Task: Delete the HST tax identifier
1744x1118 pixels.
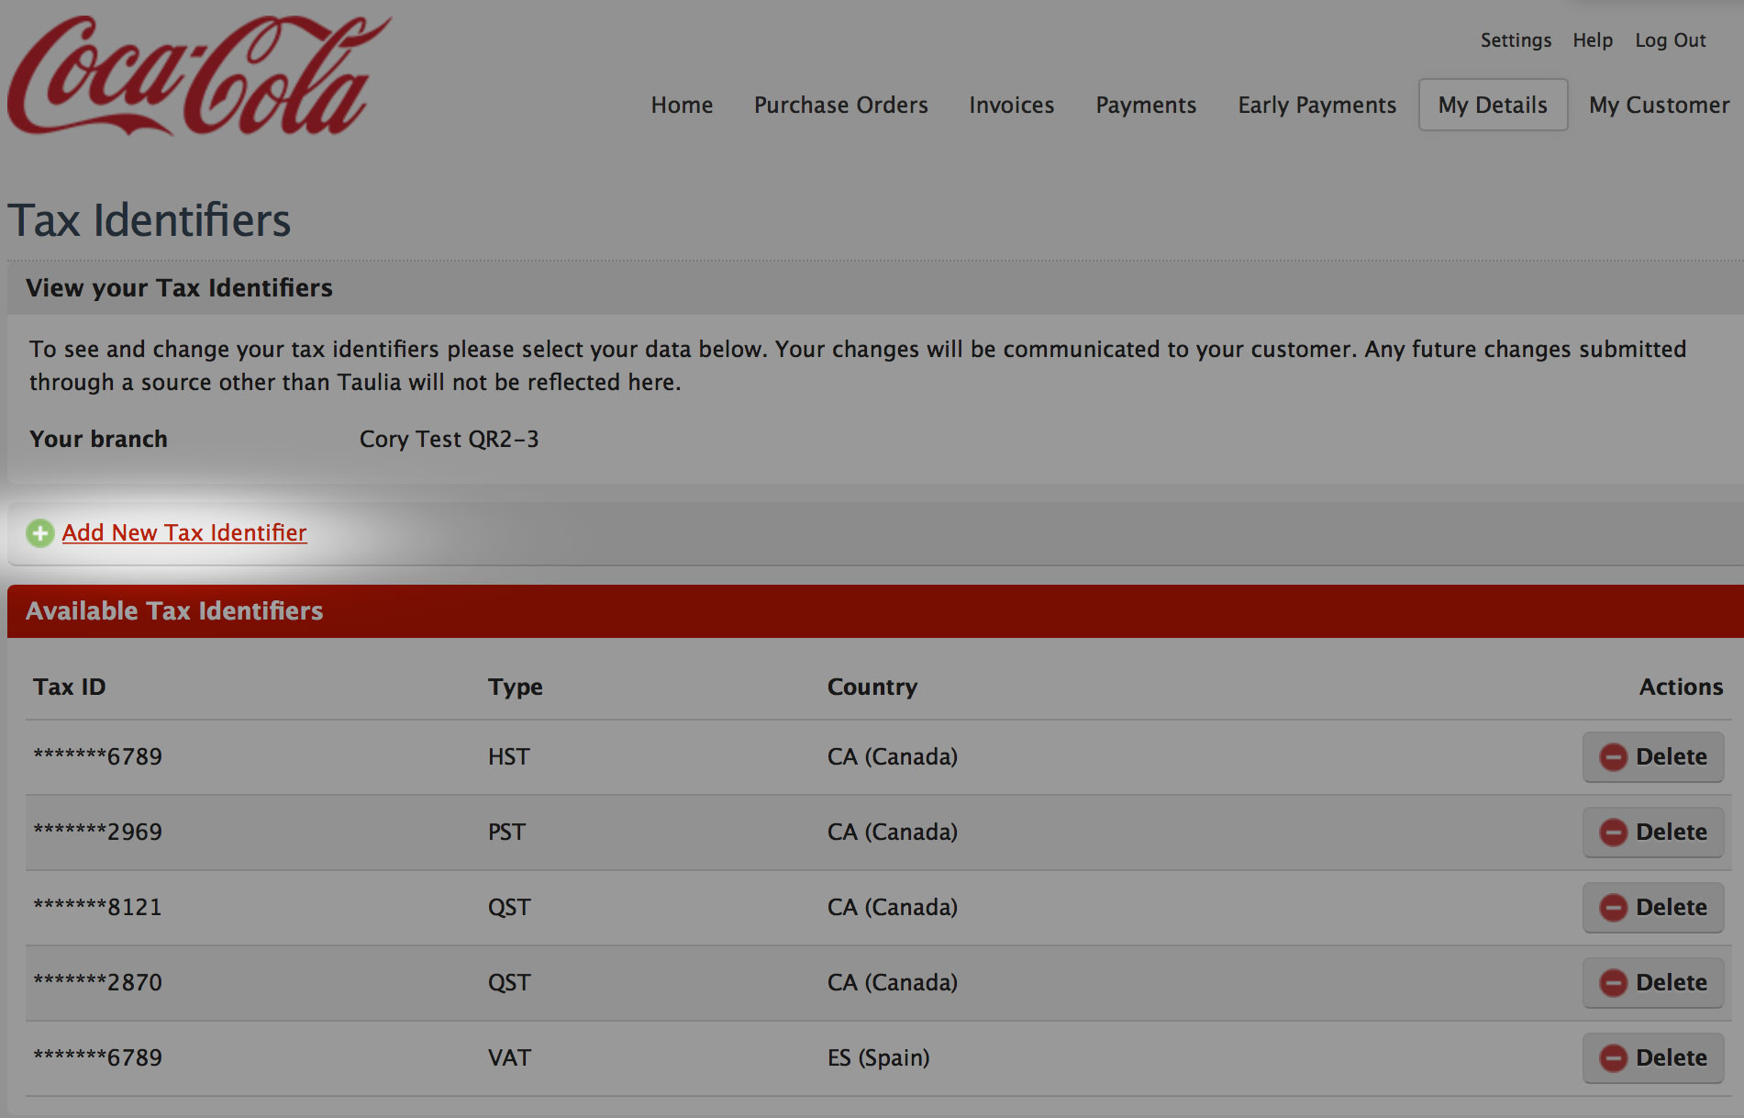Action: [x=1653, y=757]
